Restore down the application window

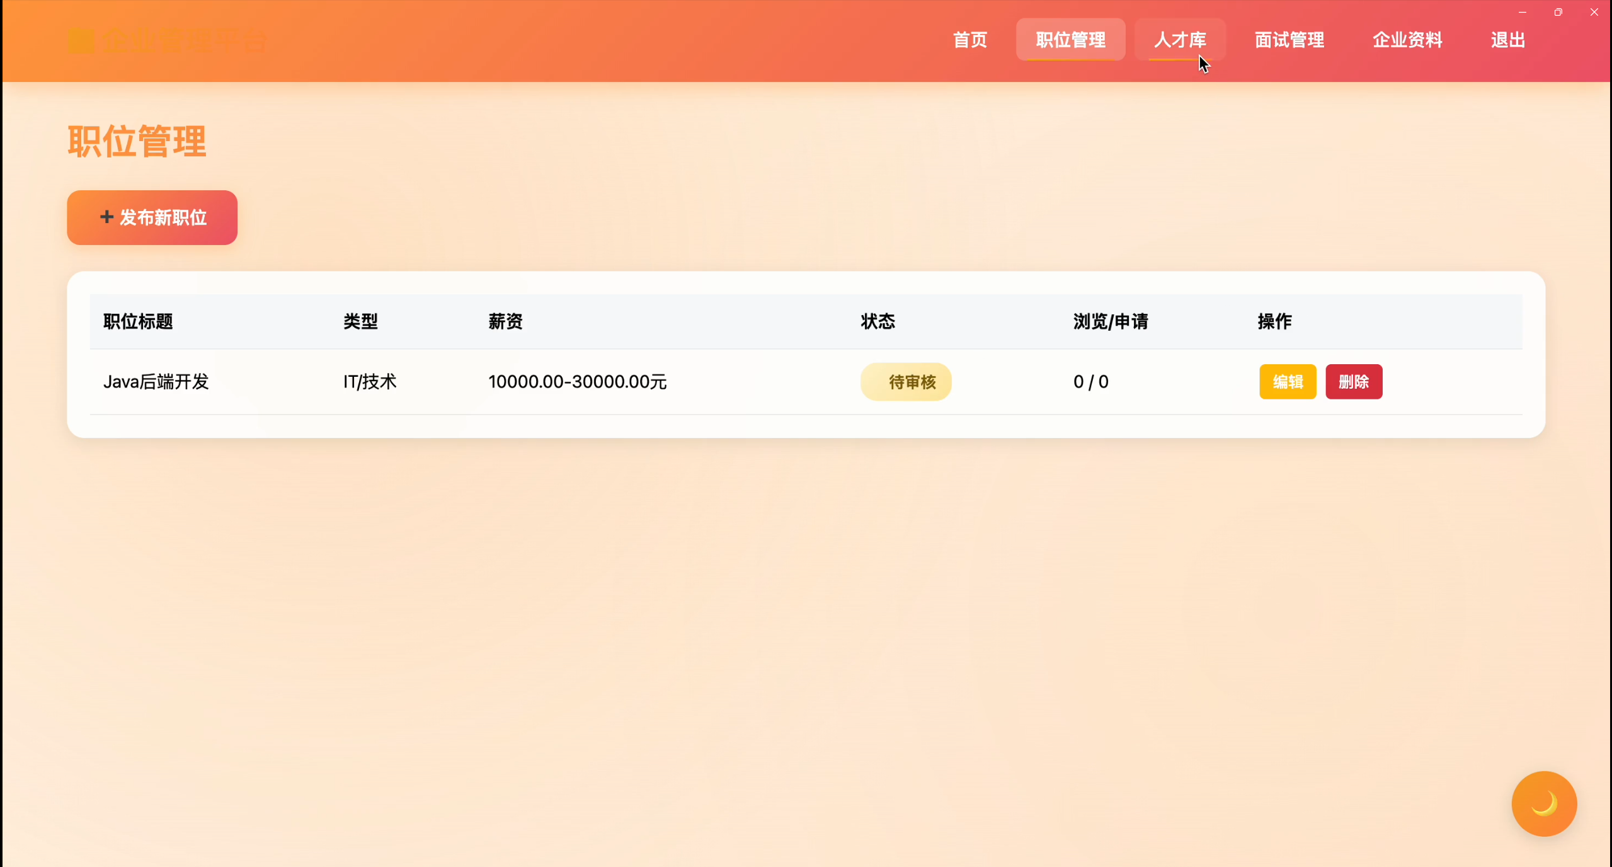coord(1558,12)
